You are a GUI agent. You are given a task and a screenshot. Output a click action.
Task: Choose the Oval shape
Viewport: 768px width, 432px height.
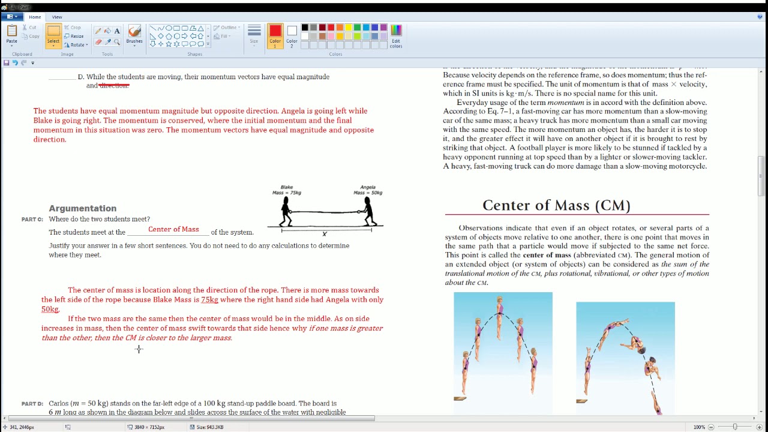[169, 28]
